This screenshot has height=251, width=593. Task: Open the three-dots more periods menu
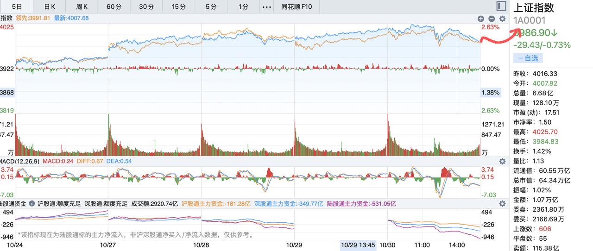[267, 6]
